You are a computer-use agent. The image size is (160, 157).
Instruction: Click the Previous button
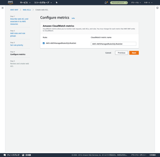[121, 53]
